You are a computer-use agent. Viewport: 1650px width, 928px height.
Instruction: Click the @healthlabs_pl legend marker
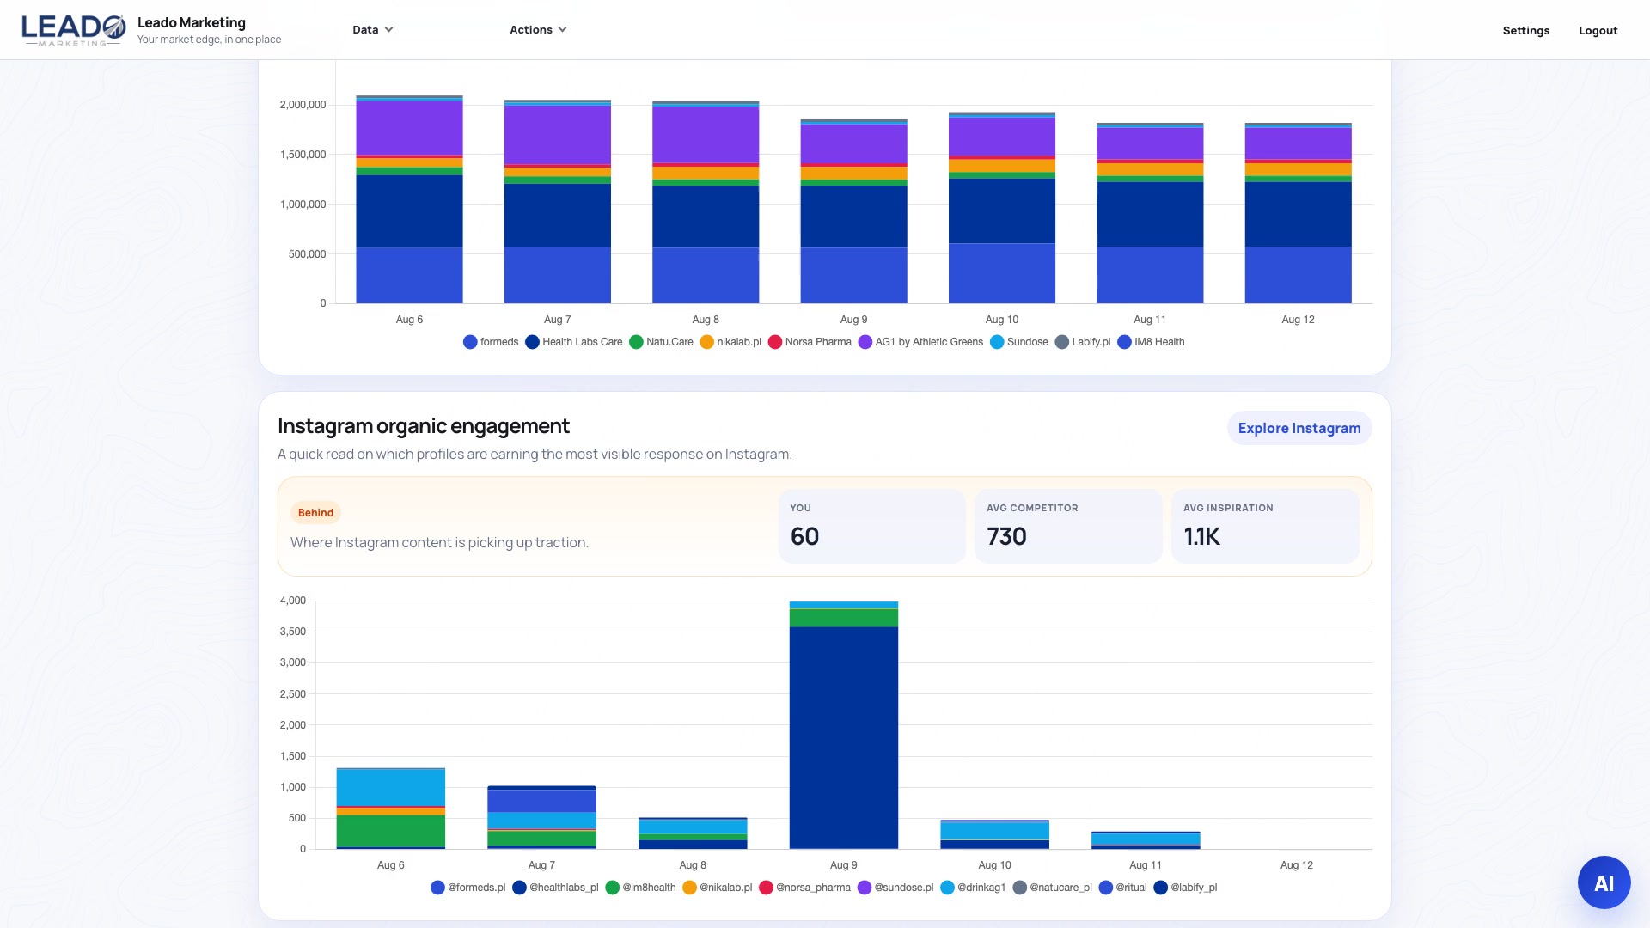tap(519, 888)
